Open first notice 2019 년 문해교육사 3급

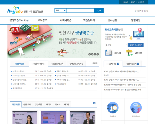(x=121, y=72)
